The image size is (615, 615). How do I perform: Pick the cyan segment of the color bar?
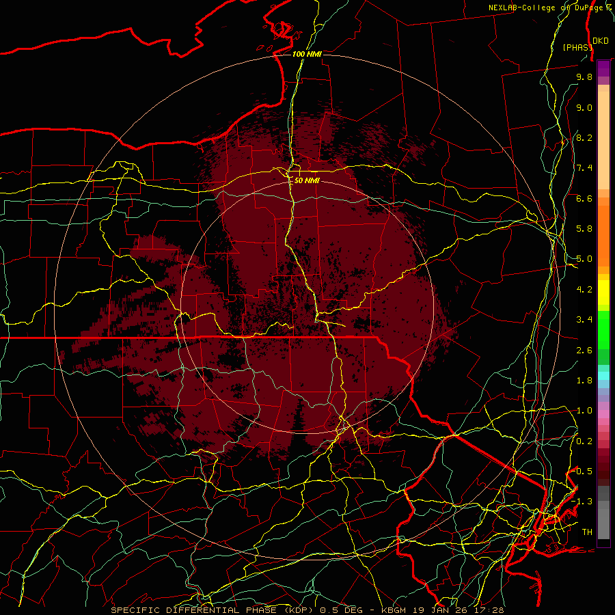(x=603, y=376)
